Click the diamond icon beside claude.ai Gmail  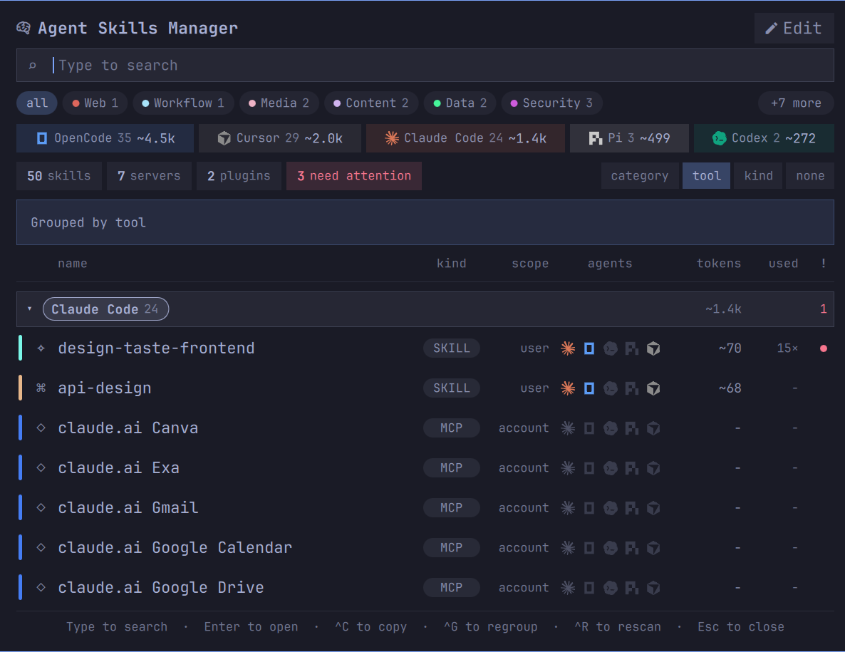(41, 507)
